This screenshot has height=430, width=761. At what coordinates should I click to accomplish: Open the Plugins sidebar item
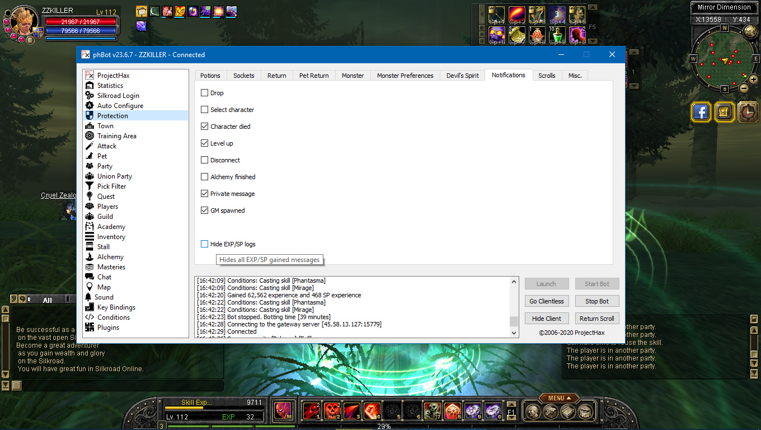pos(108,328)
